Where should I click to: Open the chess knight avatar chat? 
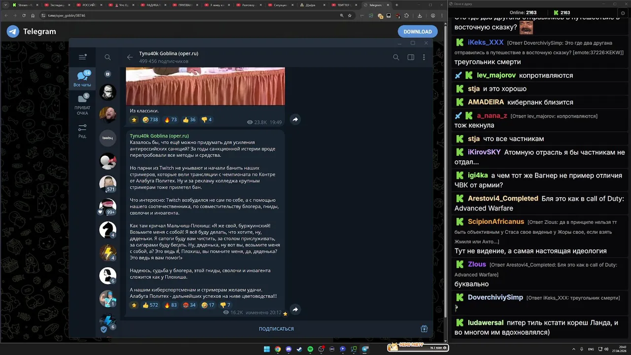click(108, 230)
